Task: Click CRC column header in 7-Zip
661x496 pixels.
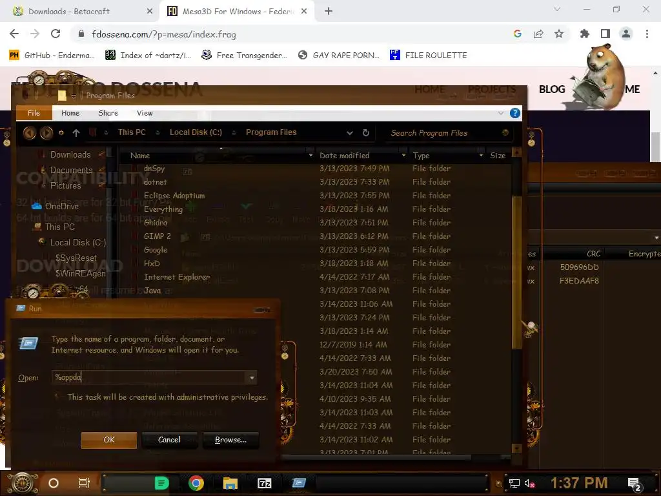Action: tap(593, 253)
